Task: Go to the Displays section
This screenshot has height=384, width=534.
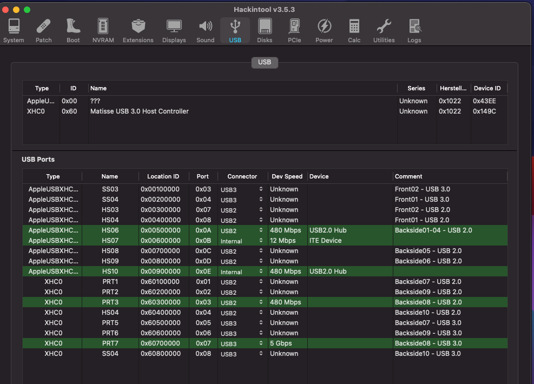Action: tap(174, 30)
